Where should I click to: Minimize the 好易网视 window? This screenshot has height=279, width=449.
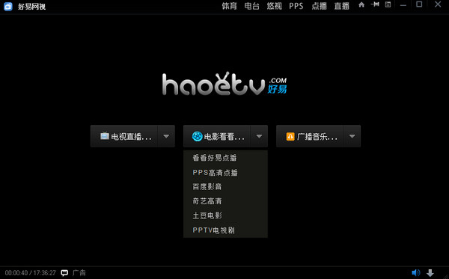click(x=403, y=5)
